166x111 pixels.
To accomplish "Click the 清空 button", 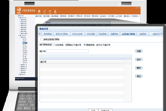I will 139,76.
